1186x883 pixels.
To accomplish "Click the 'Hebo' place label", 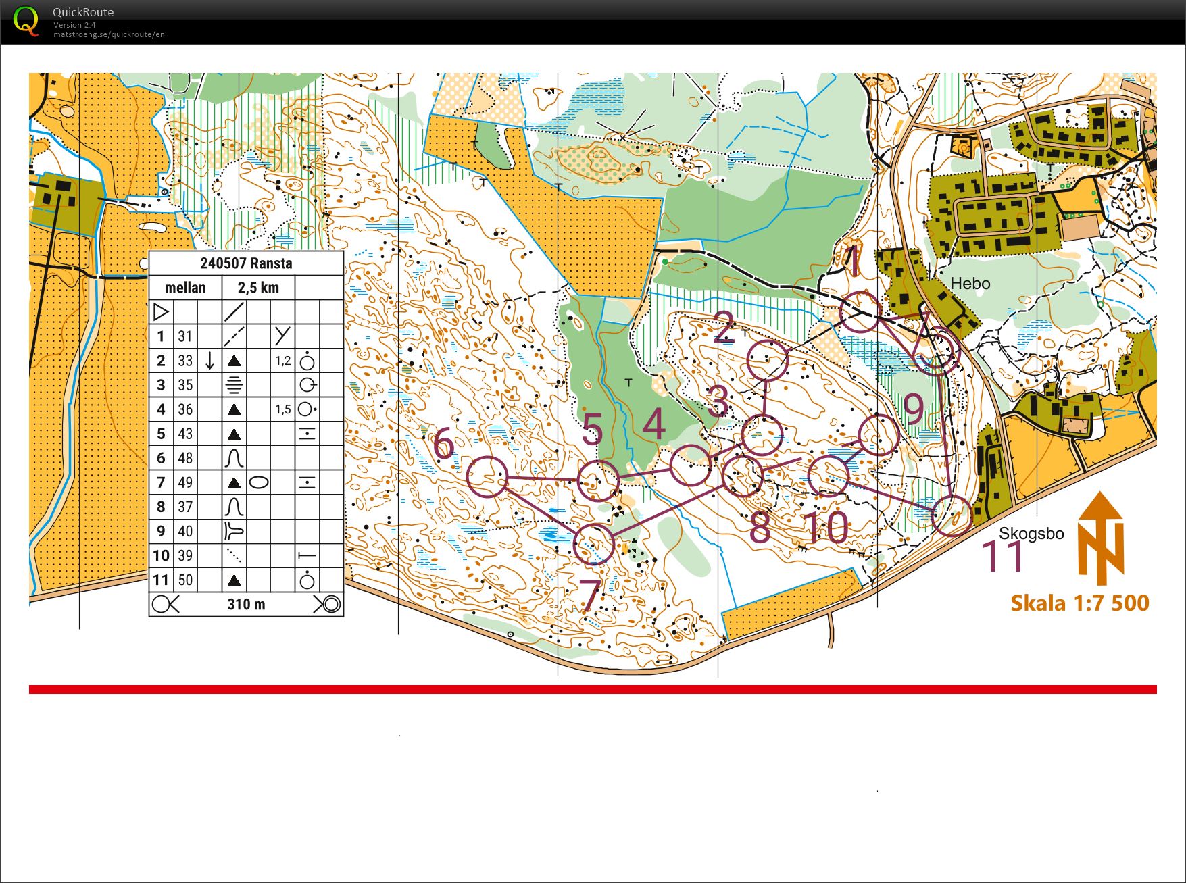I will (970, 284).
